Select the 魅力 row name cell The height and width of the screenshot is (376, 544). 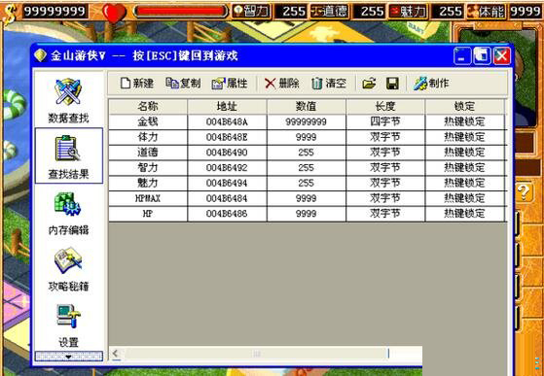click(x=148, y=183)
